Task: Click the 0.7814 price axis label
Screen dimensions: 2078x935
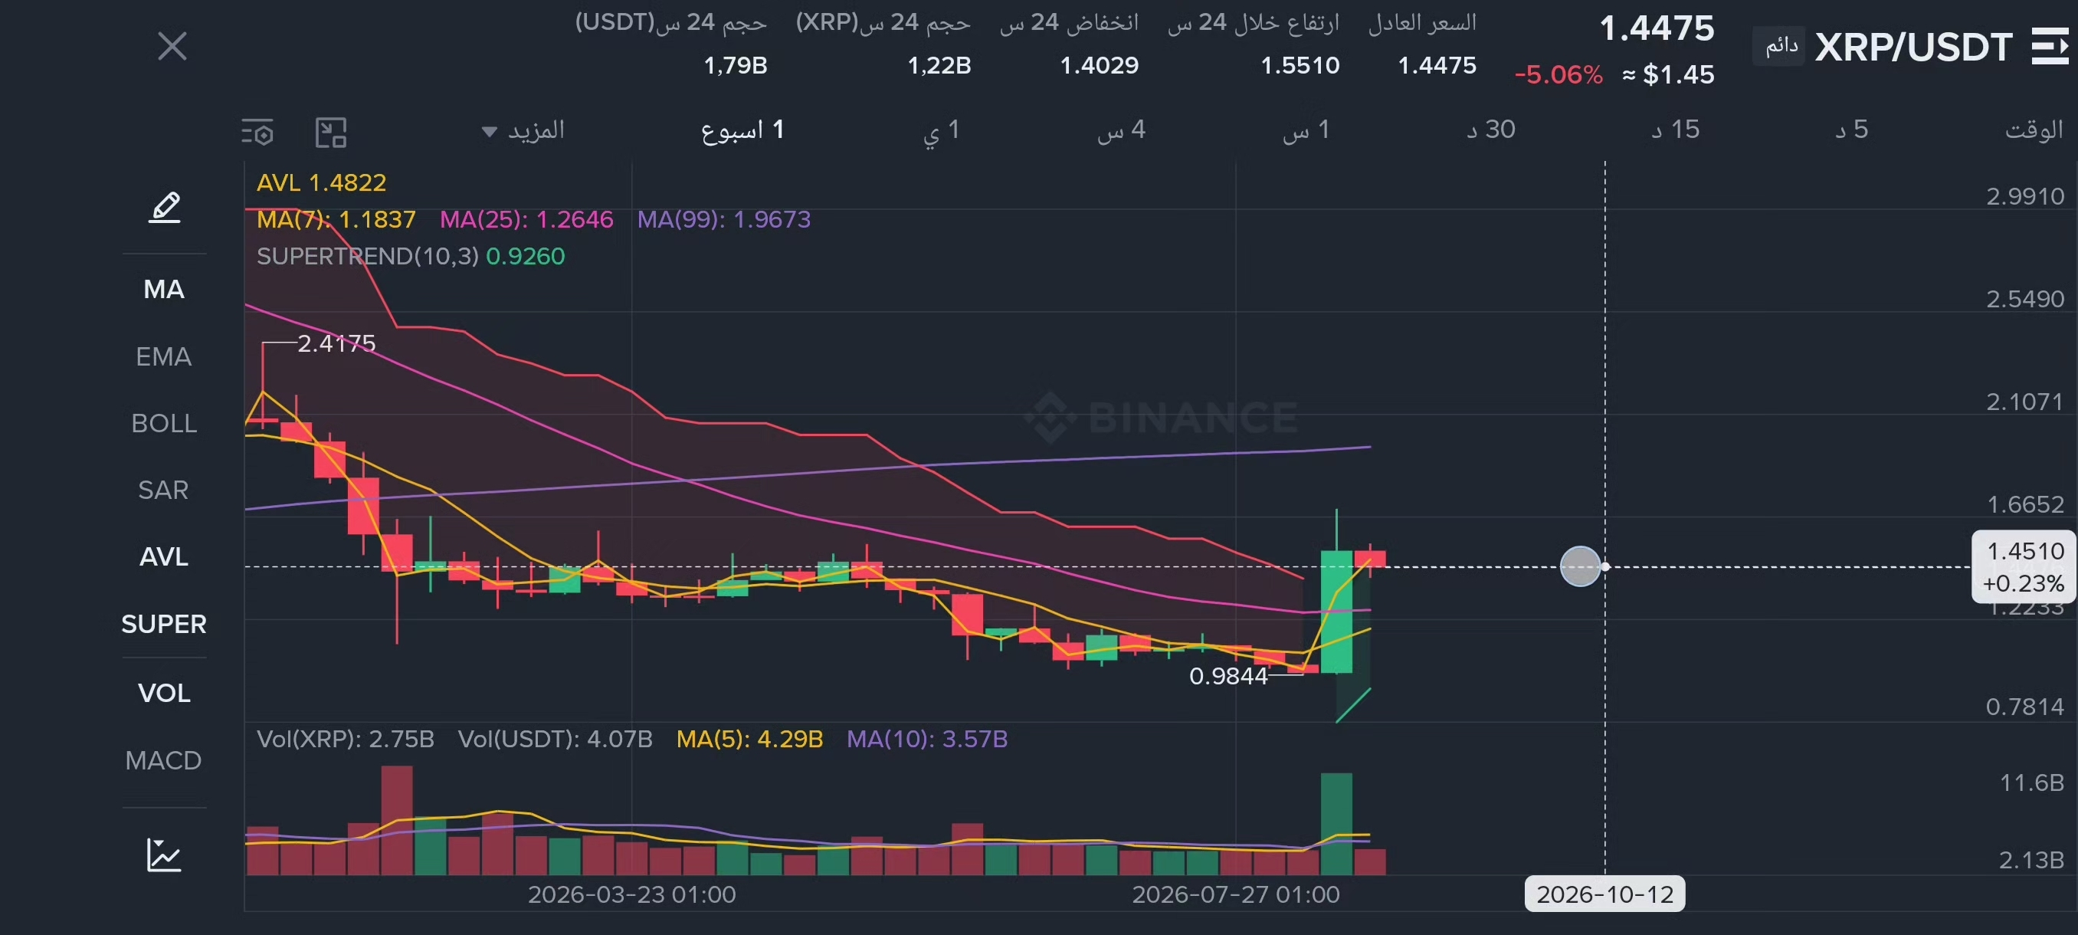Action: point(2025,707)
